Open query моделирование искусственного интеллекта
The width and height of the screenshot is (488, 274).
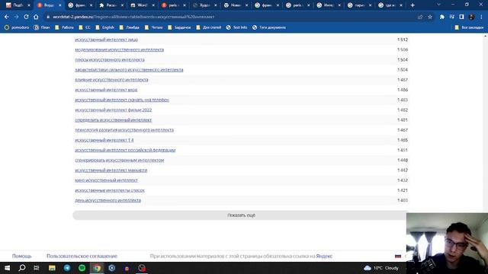click(x=119, y=49)
